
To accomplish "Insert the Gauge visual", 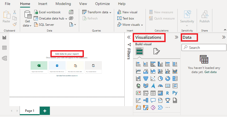I will coord(160,86).
